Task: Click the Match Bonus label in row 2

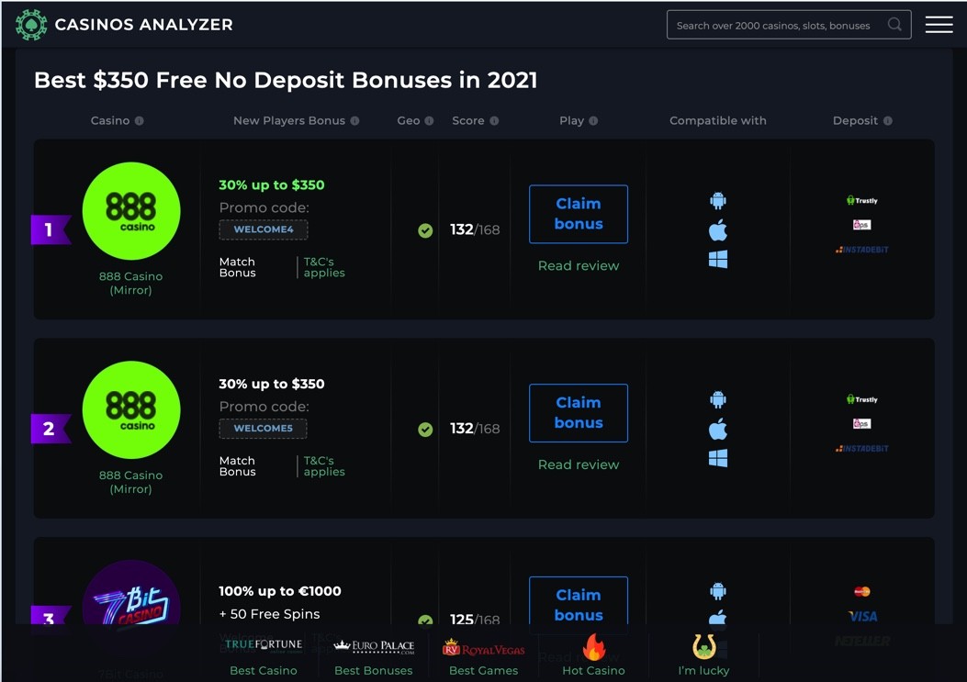Action: [238, 466]
